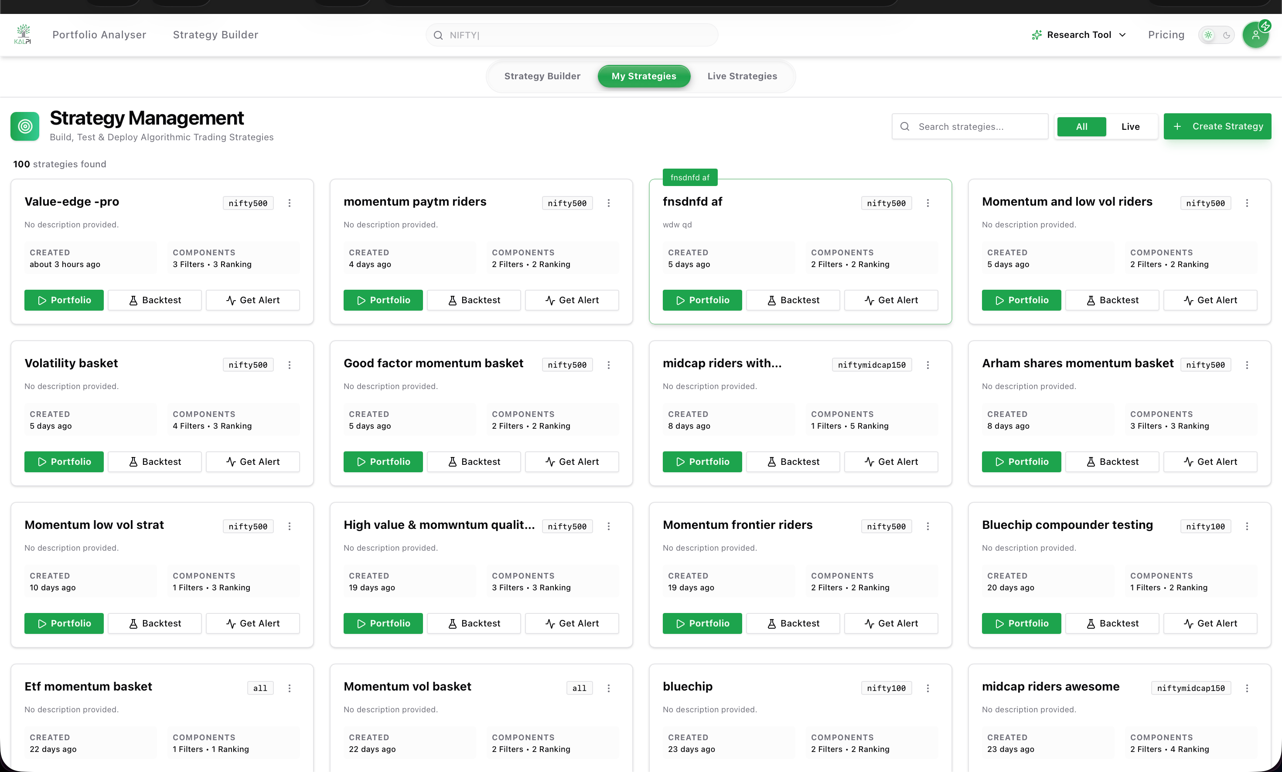
Task: Open options menu for Good factor momentum basket
Action: click(609, 365)
